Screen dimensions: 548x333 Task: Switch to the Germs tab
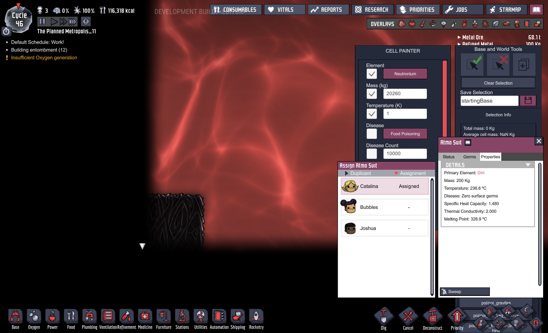470,157
